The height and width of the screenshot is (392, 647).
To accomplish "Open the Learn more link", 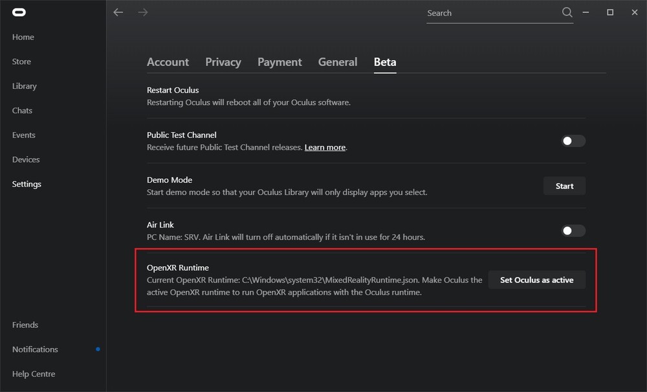I will coord(325,148).
